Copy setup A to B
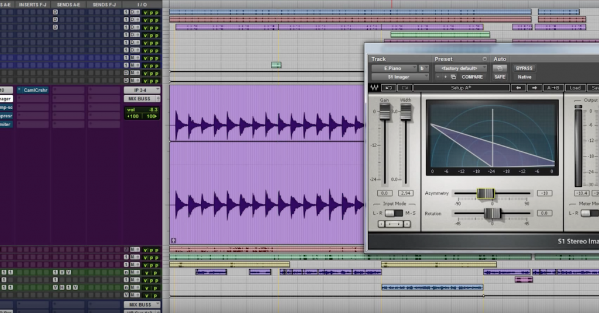The width and height of the screenshot is (599, 313). pos(553,88)
